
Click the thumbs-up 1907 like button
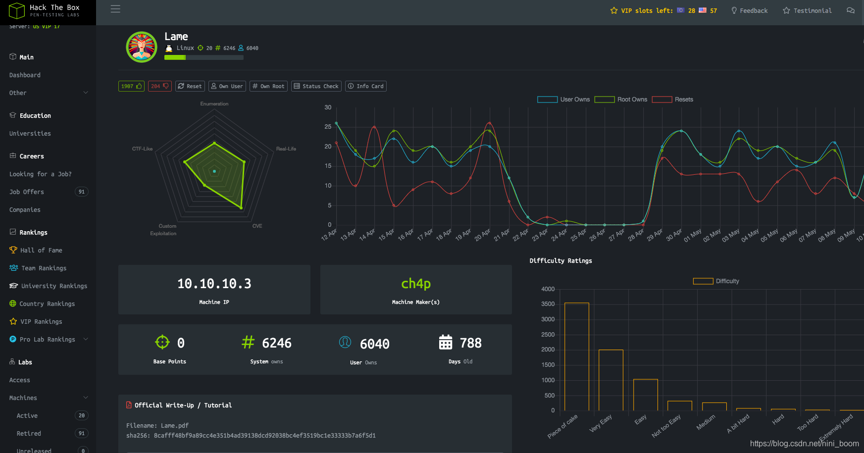131,86
